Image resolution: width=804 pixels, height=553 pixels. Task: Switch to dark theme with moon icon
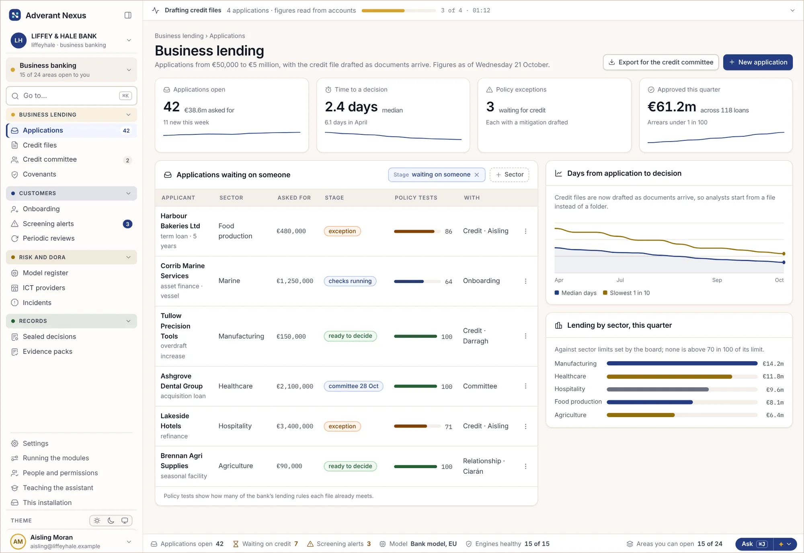(x=111, y=520)
